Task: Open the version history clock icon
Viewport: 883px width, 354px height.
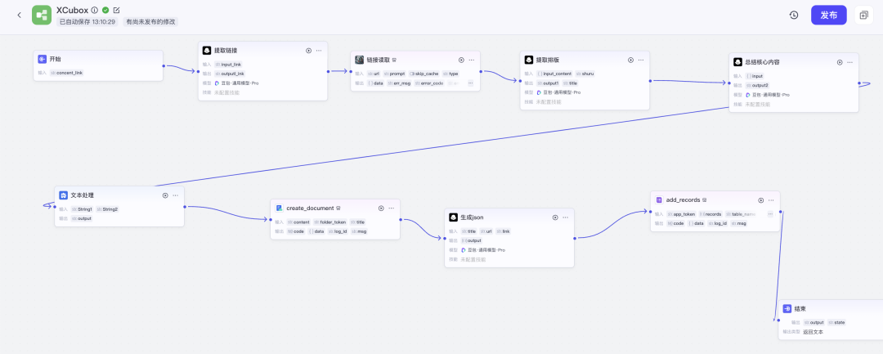Action: coord(794,16)
